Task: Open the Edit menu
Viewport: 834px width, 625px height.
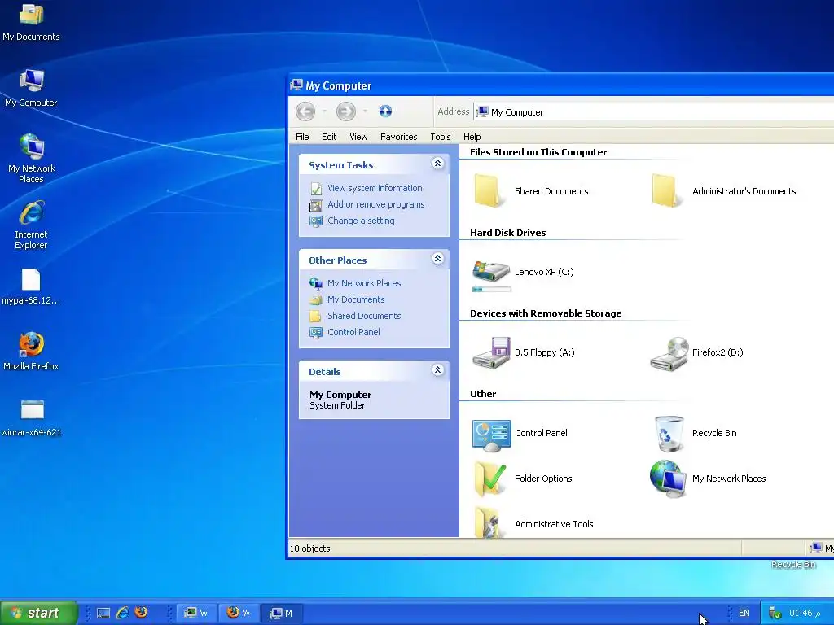Action: pos(329,137)
